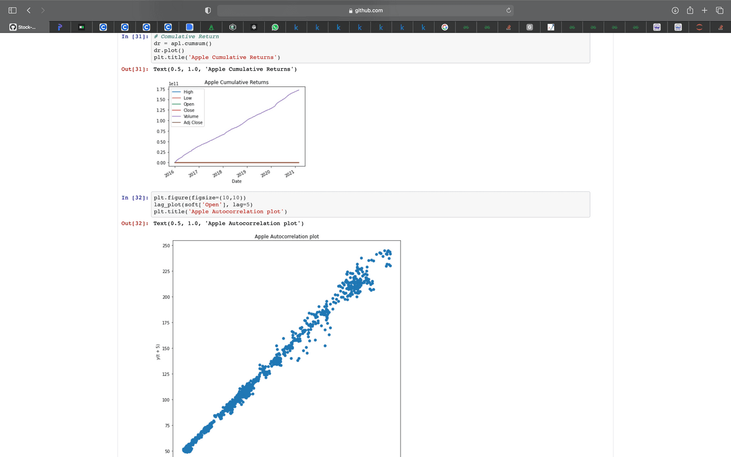This screenshot has height=457, width=731.
Task: Click the 250 y-axis tick on the autocorrelation plot
Action: [x=166, y=246]
